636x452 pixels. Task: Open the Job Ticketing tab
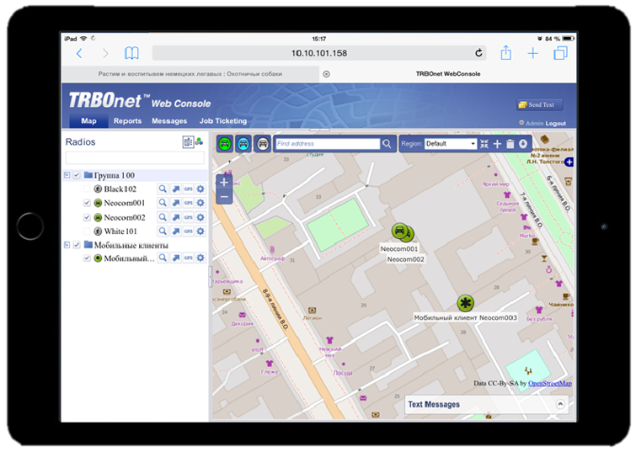(x=222, y=121)
